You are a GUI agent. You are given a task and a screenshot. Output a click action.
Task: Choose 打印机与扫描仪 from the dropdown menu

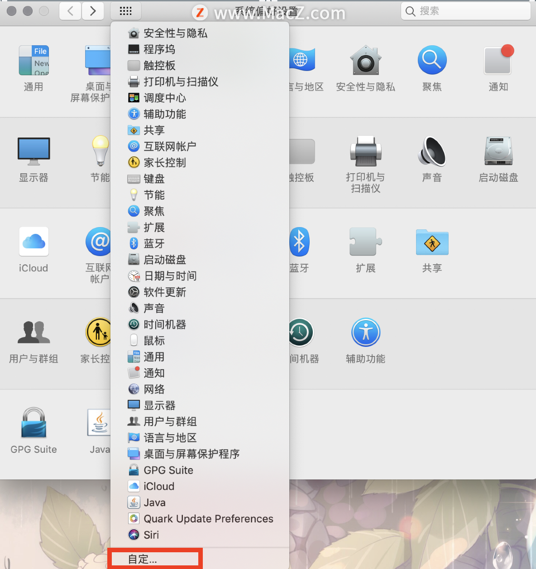click(200, 82)
